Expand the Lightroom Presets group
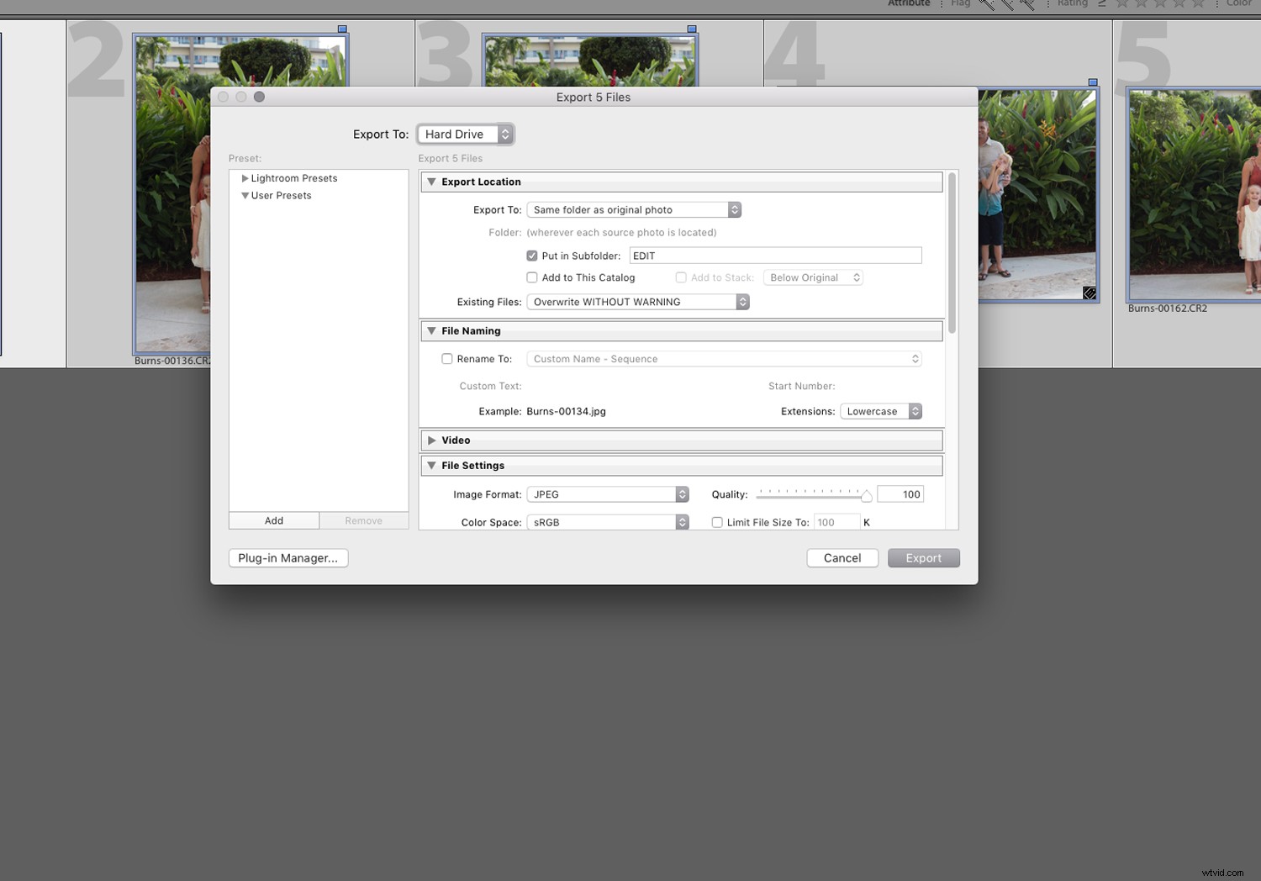The width and height of the screenshot is (1261, 881). click(245, 178)
